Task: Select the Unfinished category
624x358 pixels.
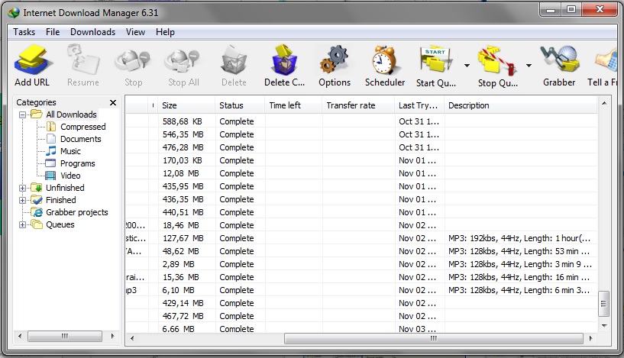Action: click(x=65, y=188)
